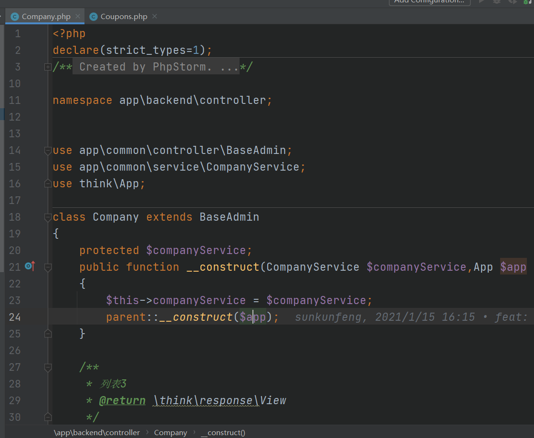Click the 'extends' keyword on line 18
Viewport: 534px width, 438px height.
pos(169,217)
